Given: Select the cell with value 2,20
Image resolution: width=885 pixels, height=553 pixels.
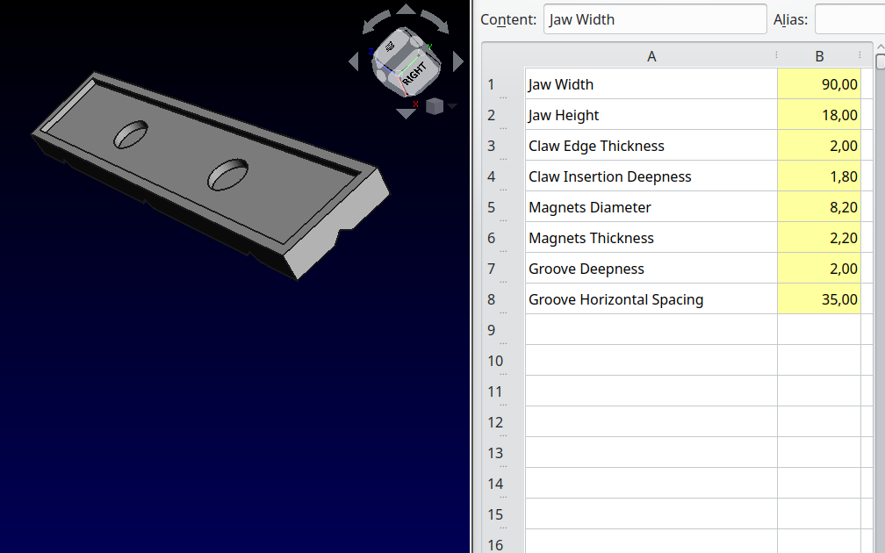Looking at the screenshot, I should 819,238.
